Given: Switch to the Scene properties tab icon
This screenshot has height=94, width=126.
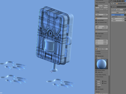Looking at the screenshot, I should pyautogui.click(x=118, y=1).
